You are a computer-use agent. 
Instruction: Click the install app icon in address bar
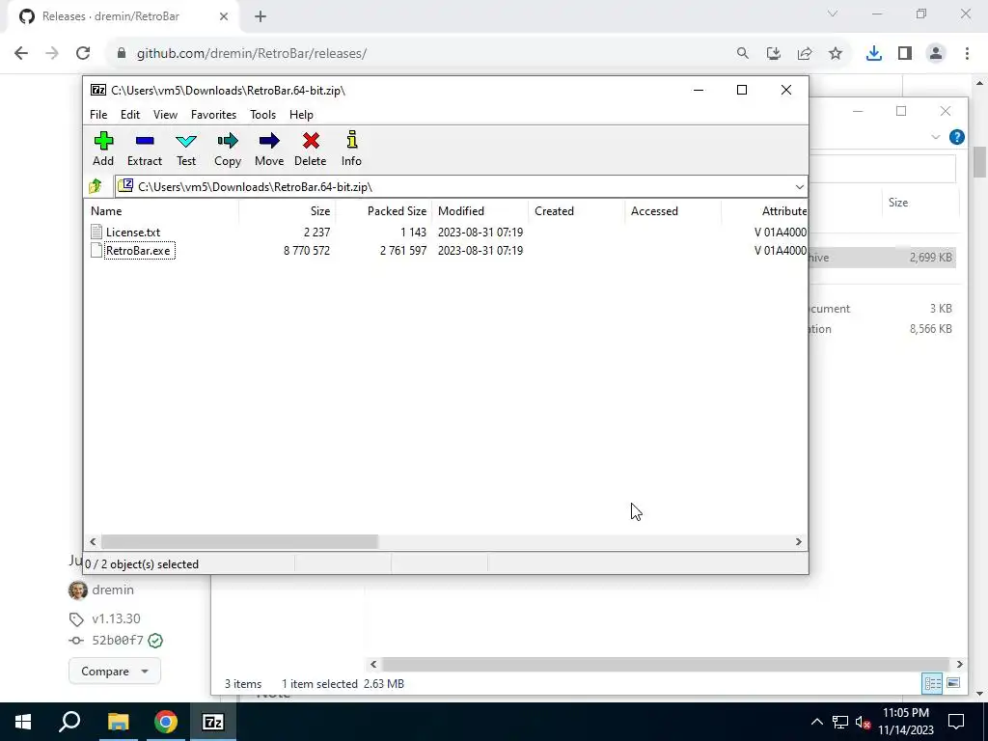click(774, 54)
